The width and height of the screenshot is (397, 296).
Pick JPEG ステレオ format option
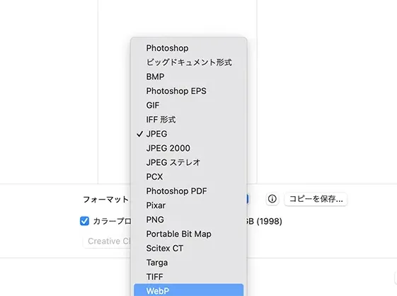189,162
